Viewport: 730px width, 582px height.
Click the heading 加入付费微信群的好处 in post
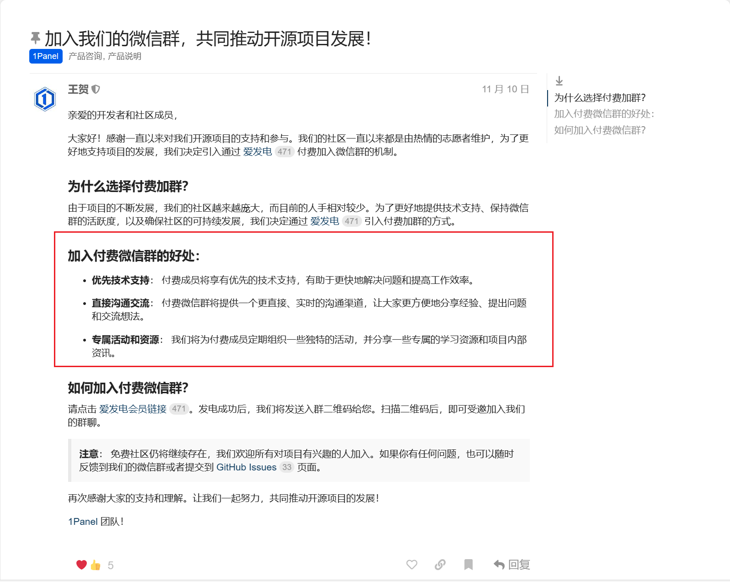[134, 256]
